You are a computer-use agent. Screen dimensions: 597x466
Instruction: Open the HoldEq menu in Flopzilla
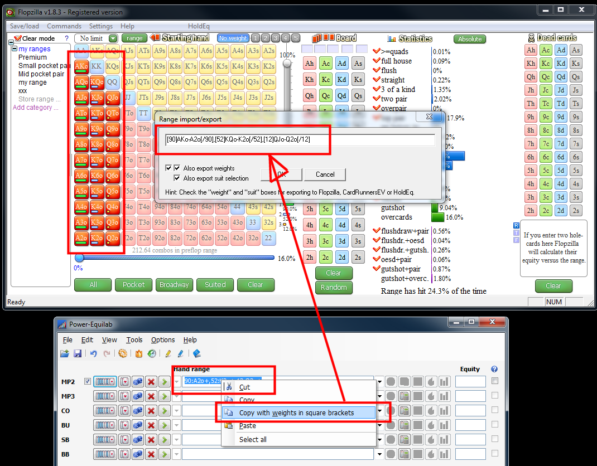click(199, 26)
